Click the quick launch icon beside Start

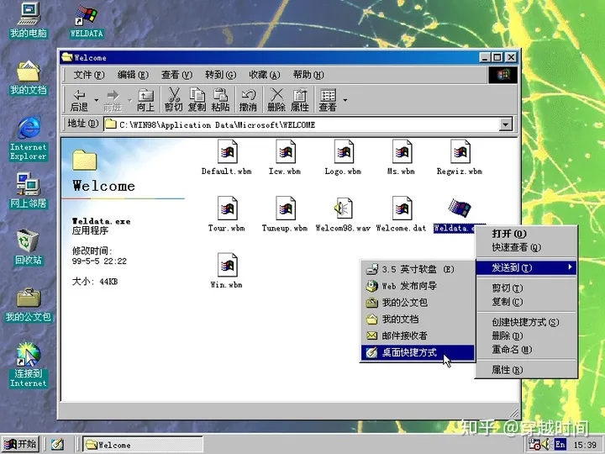pyautogui.click(x=57, y=445)
